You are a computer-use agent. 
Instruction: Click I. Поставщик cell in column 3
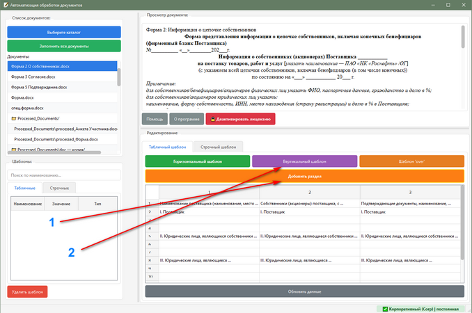(x=410, y=212)
